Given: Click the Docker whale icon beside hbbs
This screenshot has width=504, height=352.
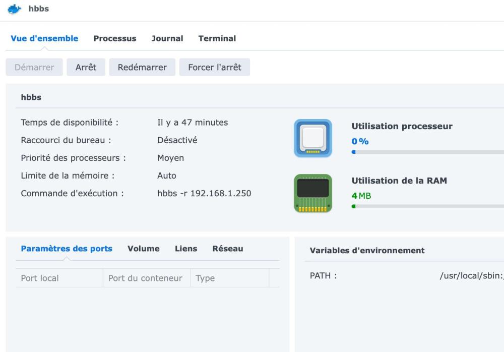Looking at the screenshot, I should [16, 9].
